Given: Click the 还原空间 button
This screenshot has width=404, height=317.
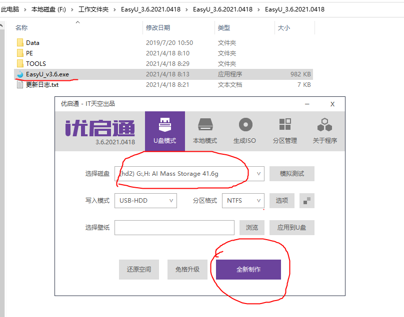Looking at the screenshot, I should pyautogui.click(x=139, y=270).
